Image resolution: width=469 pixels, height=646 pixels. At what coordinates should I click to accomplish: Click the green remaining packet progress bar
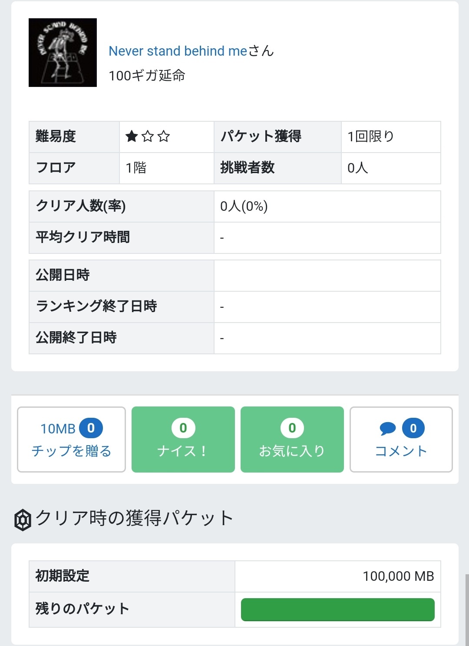tap(337, 609)
